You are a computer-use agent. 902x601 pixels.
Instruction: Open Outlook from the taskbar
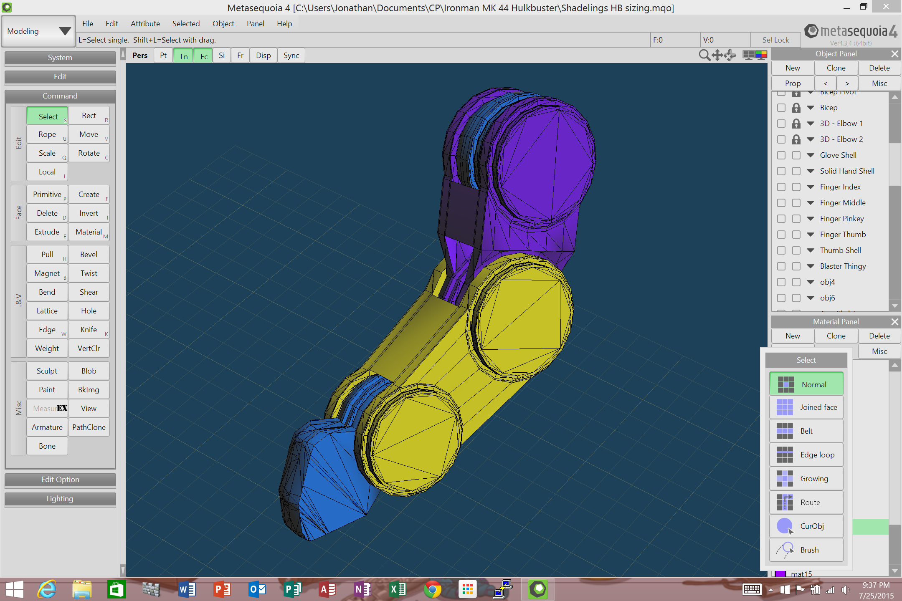pos(257,589)
